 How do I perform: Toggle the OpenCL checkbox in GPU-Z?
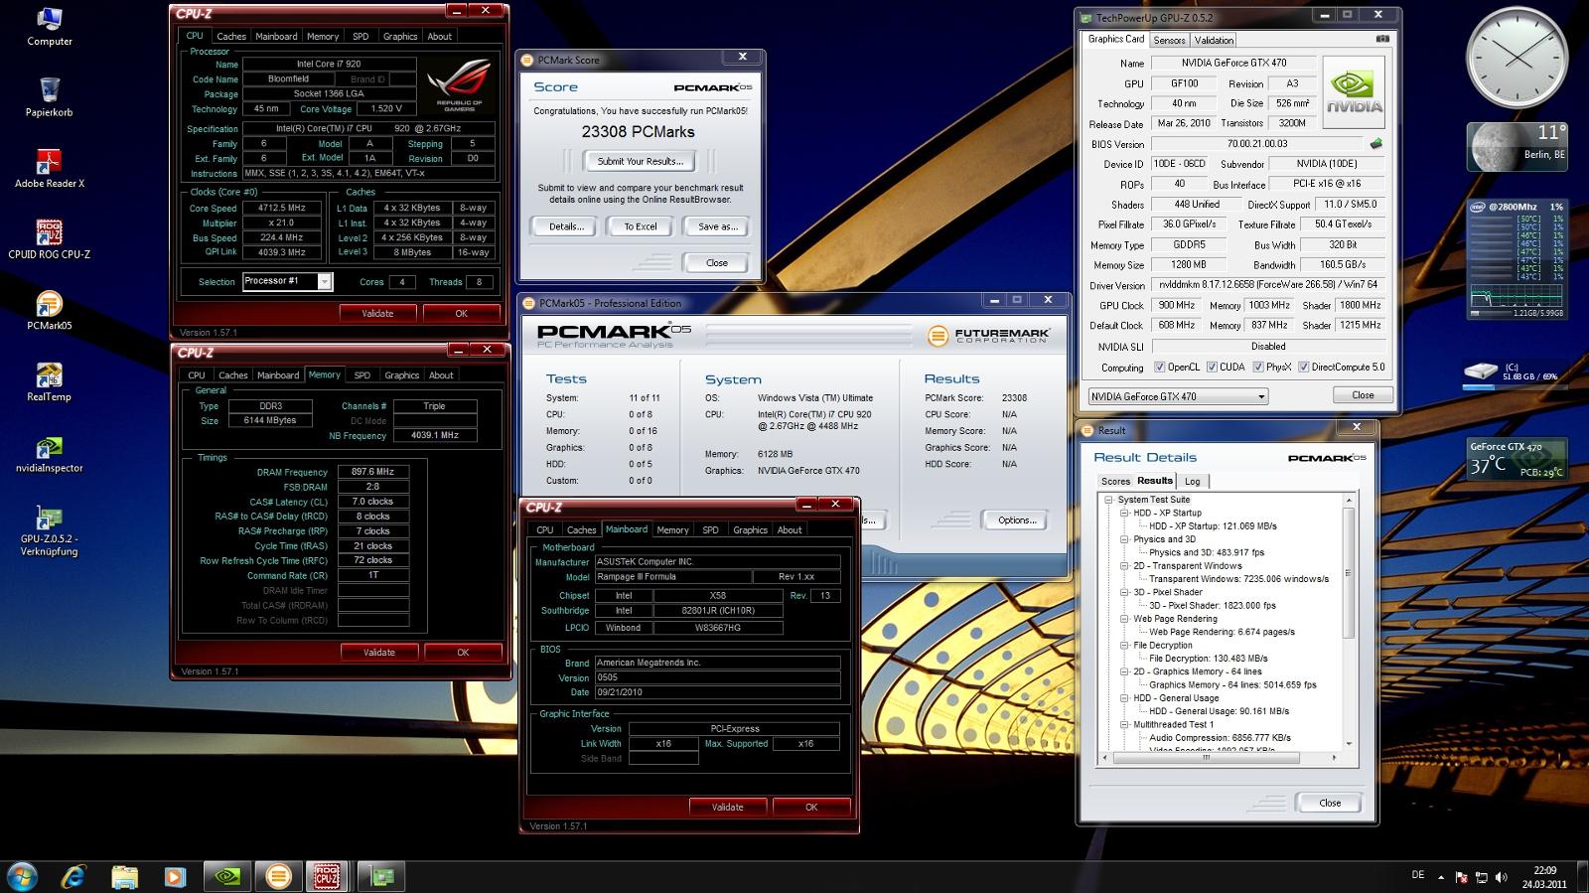pos(1159,368)
